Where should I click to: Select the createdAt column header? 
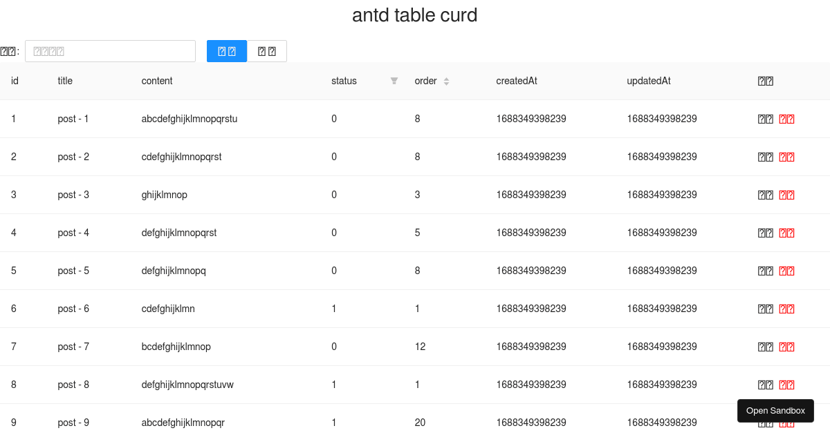point(517,81)
